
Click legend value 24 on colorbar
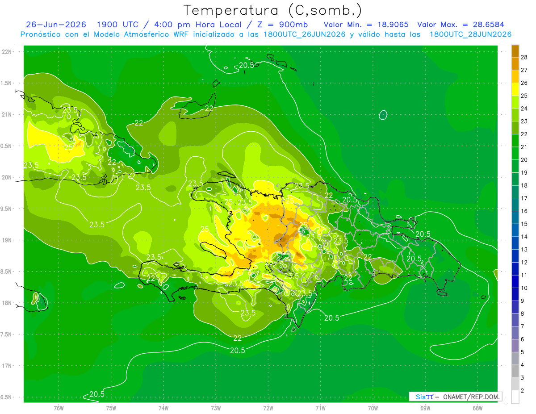pyautogui.click(x=524, y=109)
